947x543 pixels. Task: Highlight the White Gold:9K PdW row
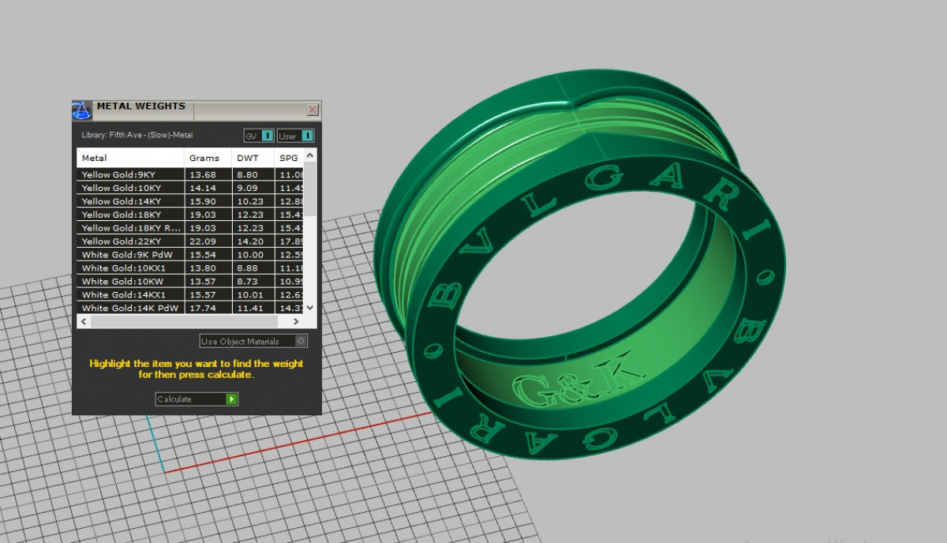coord(132,255)
